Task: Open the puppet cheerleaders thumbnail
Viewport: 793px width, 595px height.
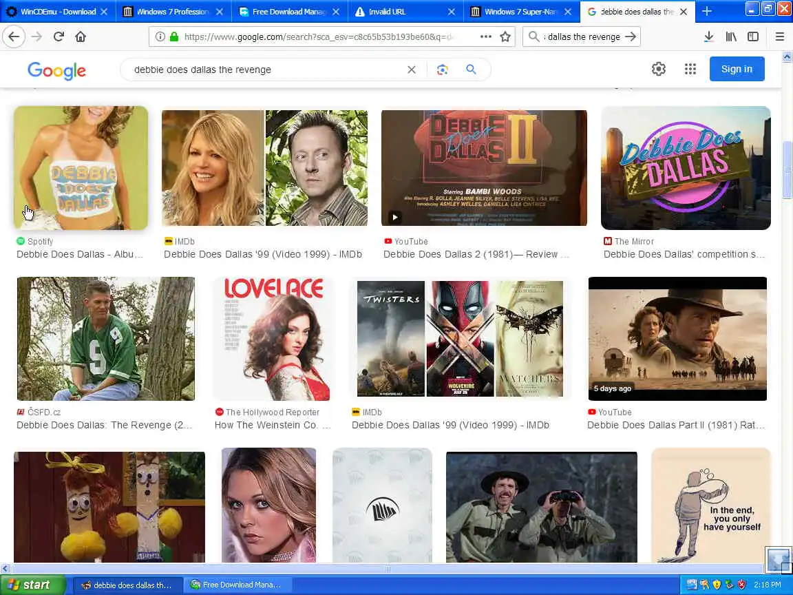Action: point(109,507)
